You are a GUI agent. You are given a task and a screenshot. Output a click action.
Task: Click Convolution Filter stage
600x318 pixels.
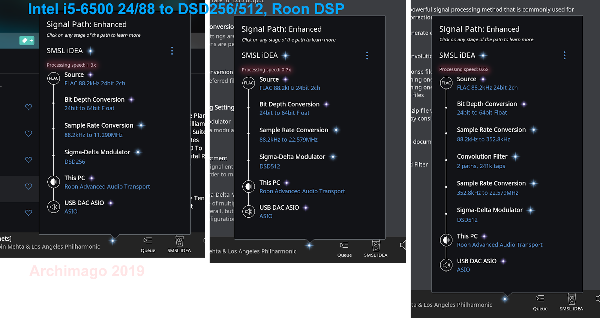482,157
